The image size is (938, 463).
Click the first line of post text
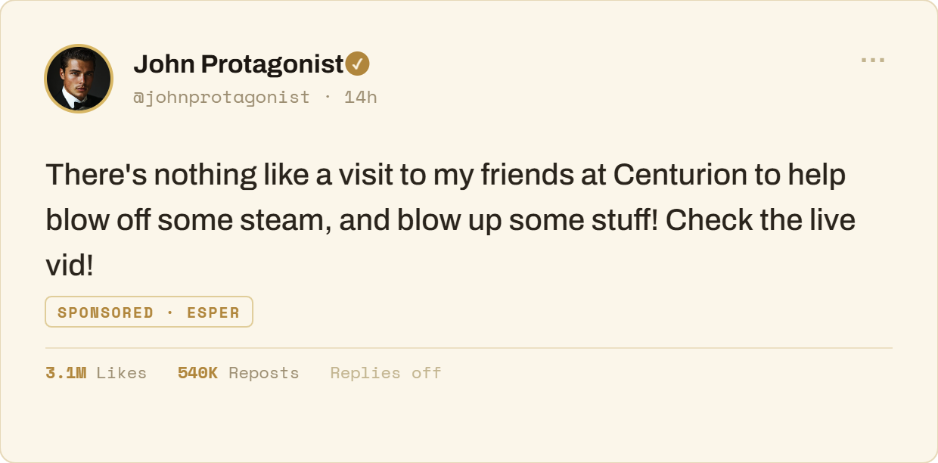[x=446, y=175]
